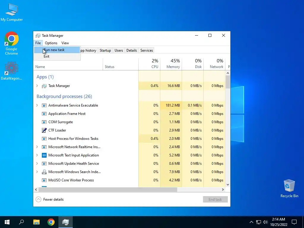Select the 181.2 MB memory cell

(171, 105)
